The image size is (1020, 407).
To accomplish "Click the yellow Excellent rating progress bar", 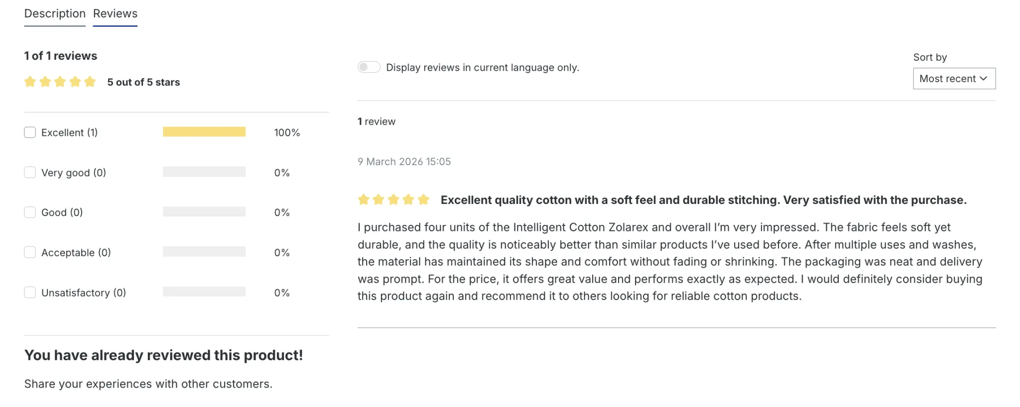I will pos(204,132).
